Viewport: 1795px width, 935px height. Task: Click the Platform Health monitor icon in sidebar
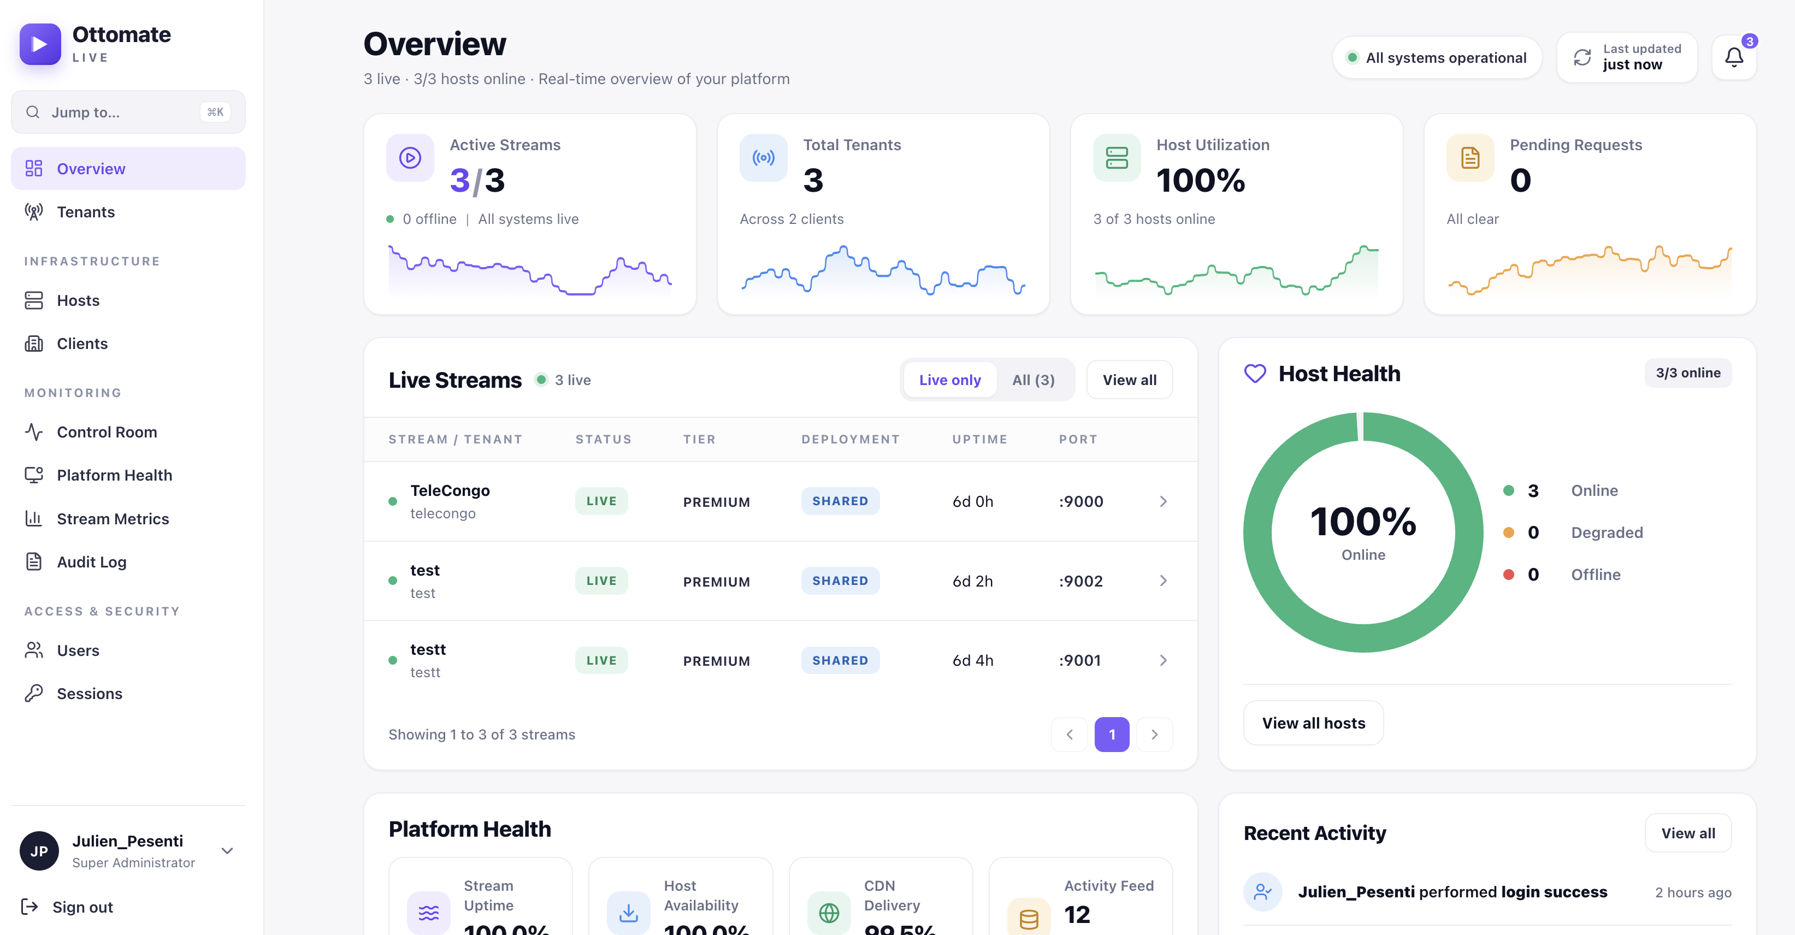(33, 475)
